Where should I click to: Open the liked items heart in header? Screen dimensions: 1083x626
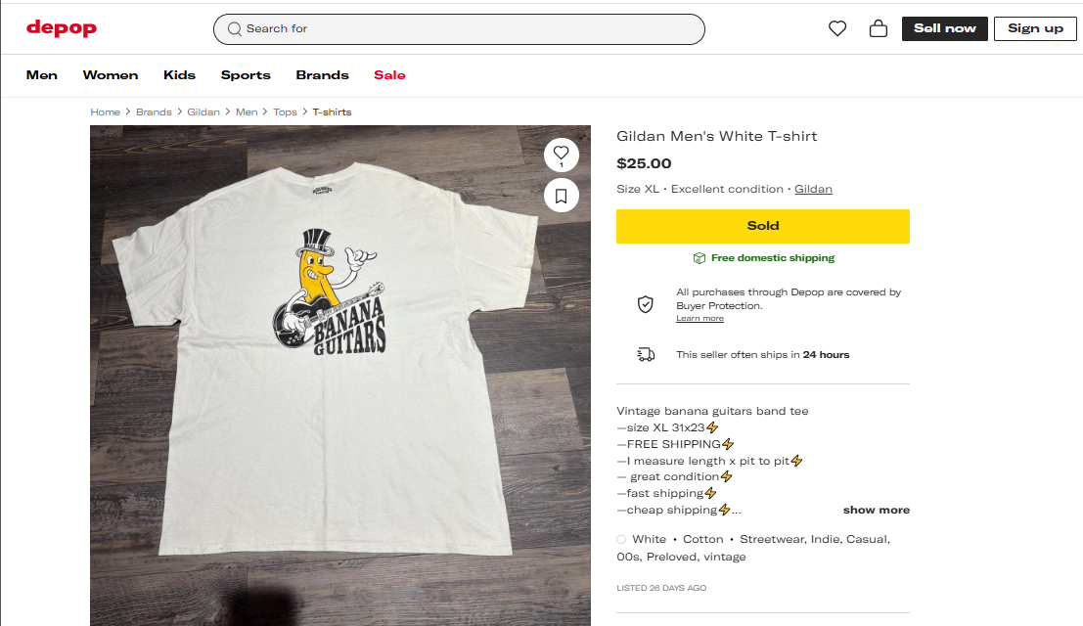coord(837,28)
